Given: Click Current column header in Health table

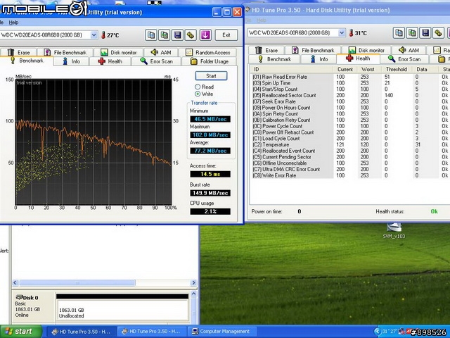Looking at the screenshot, I should (345, 69).
